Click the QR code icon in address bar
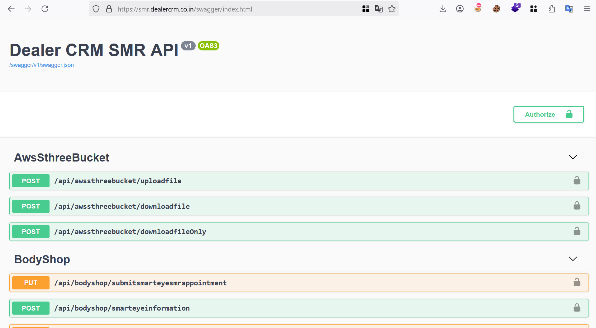The width and height of the screenshot is (596, 328). [366, 9]
